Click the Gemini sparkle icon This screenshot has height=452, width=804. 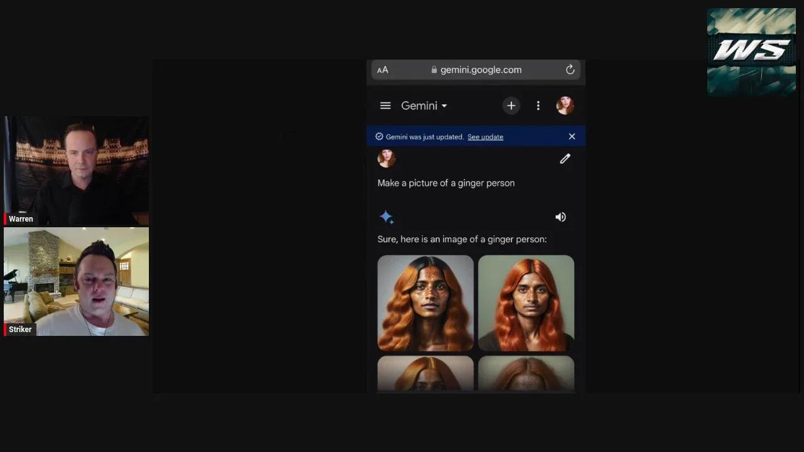point(386,217)
